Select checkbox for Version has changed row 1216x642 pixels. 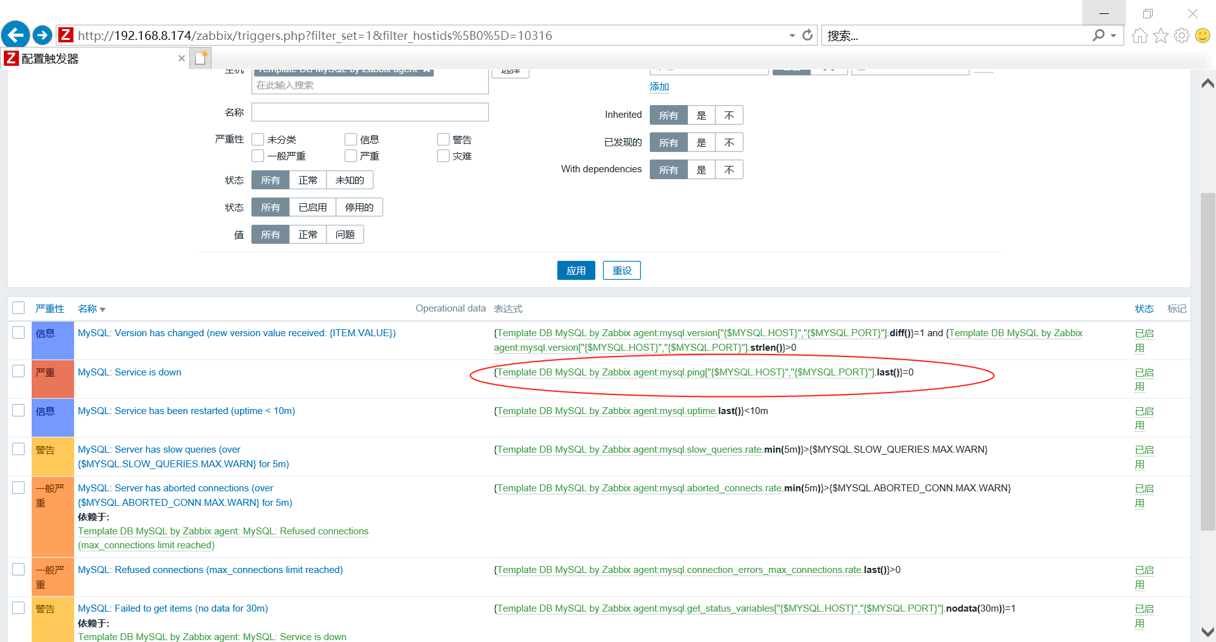tap(18, 332)
